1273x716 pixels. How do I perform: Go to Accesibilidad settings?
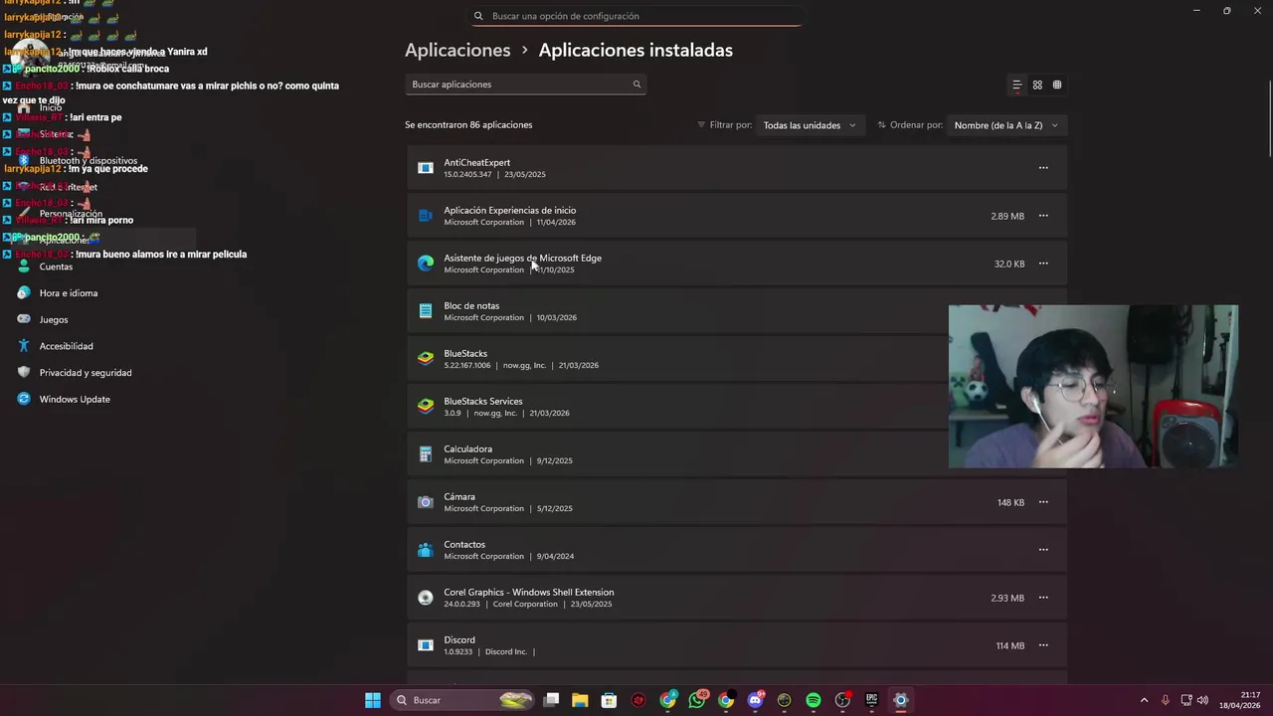(67, 346)
